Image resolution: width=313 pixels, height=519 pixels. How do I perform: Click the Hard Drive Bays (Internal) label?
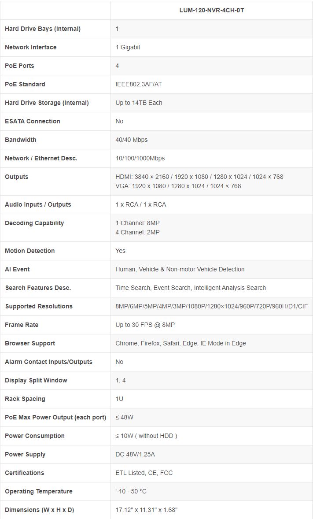pos(43,29)
